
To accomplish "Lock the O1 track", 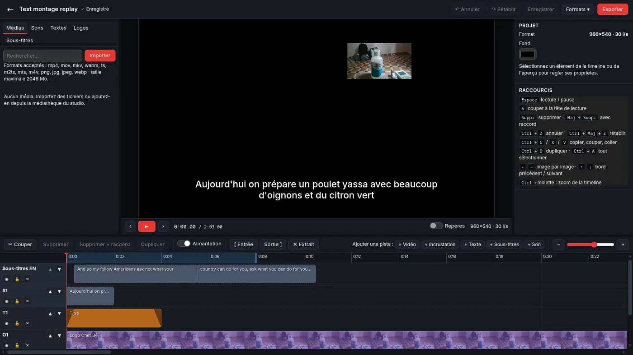I will click(x=17, y=346).
